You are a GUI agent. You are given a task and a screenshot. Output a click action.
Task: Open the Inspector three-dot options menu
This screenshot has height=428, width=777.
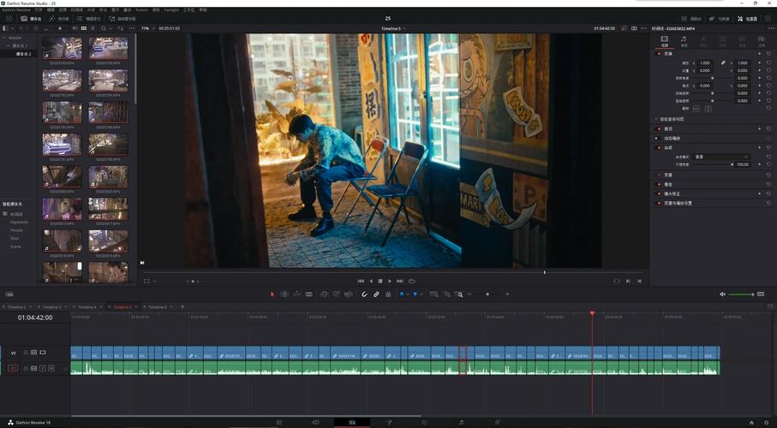pyautogui.click(x=770, y=29)
